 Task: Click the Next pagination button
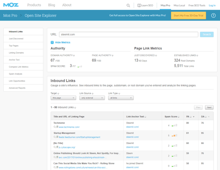(x=209, y=107)
